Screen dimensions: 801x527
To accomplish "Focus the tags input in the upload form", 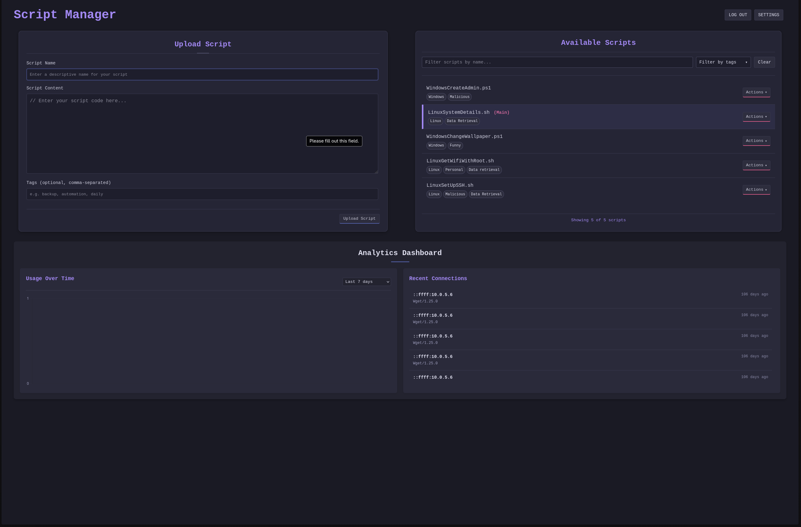I will [202, 194].
